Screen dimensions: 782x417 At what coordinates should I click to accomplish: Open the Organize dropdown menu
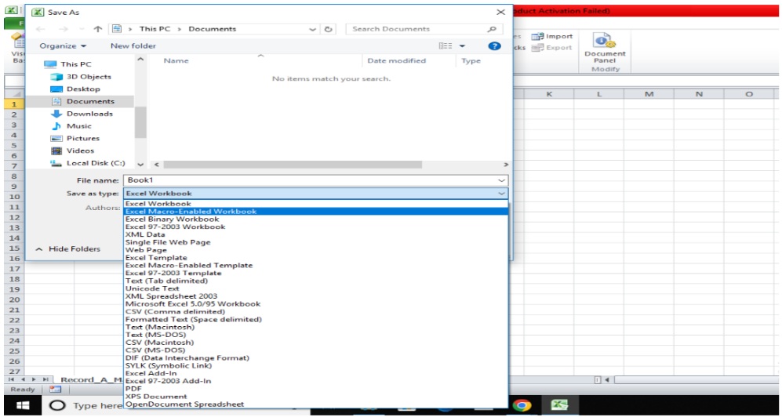pos(63,45)
